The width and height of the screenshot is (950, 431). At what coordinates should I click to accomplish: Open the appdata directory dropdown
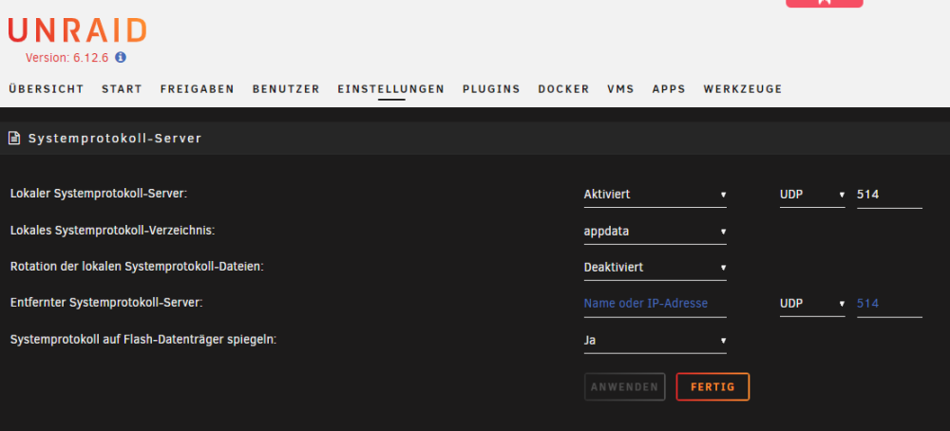coord(655,232)
